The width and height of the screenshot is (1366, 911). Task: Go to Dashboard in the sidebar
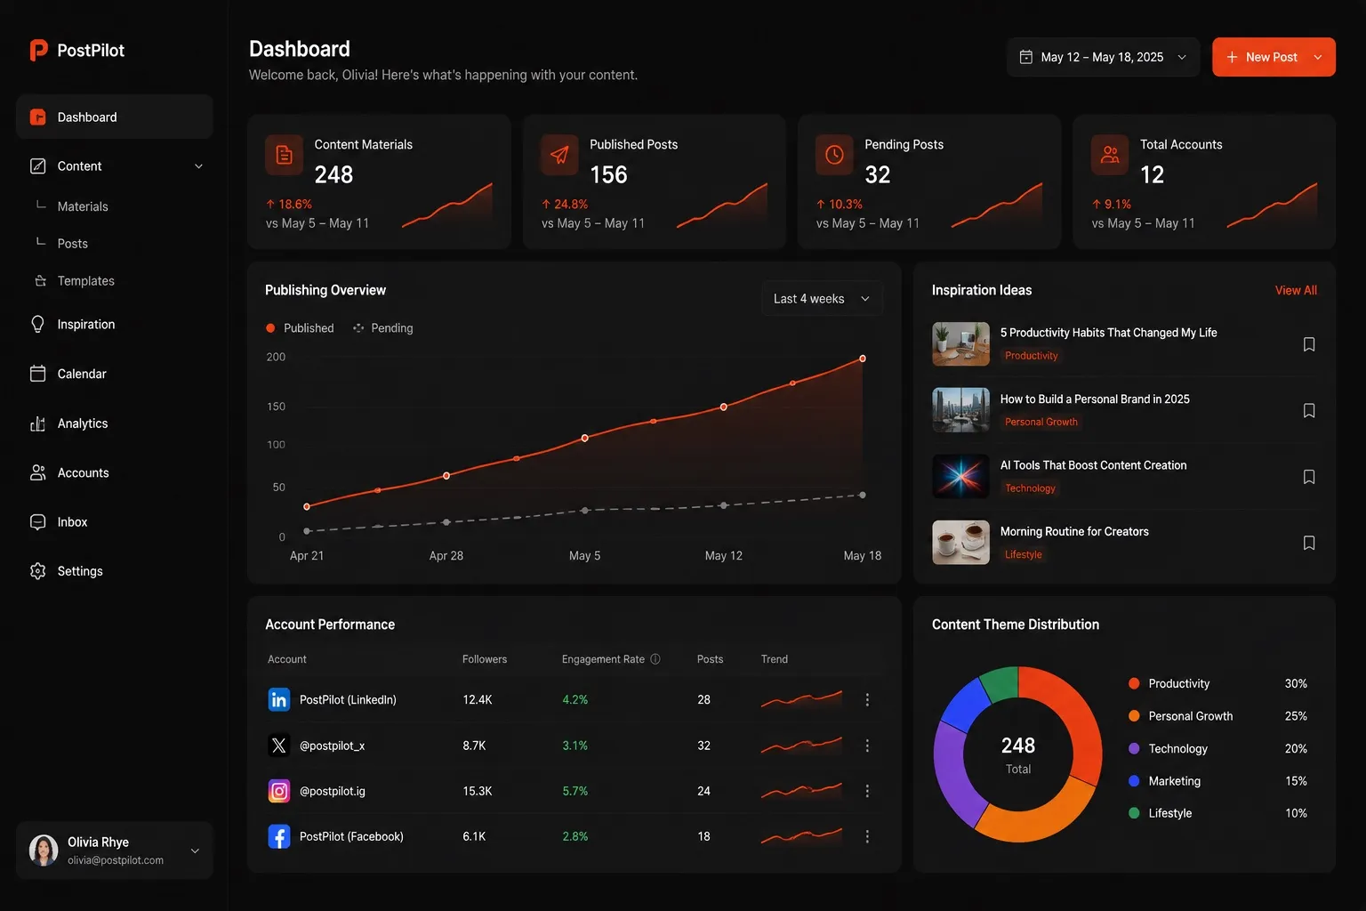(114, 117)
